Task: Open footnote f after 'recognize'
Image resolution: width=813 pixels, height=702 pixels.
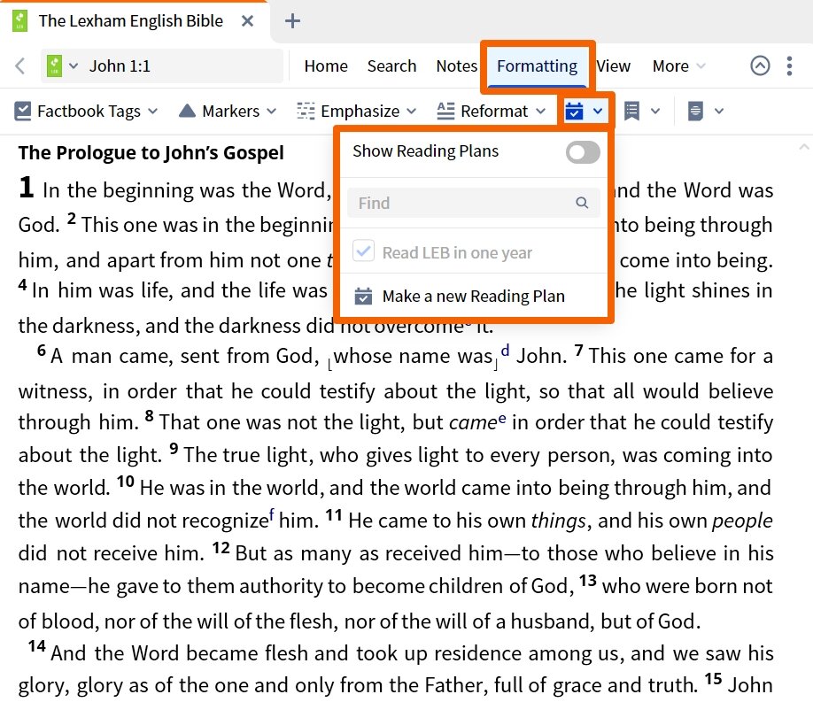Action: click(272, 514)
